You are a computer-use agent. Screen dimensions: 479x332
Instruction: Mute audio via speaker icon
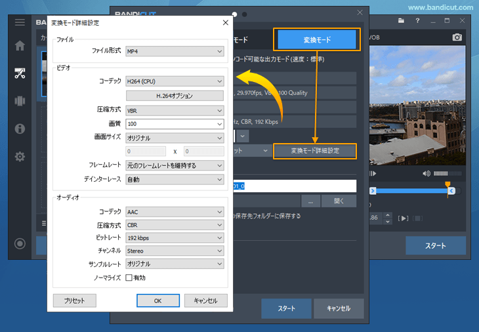[426, 173]
